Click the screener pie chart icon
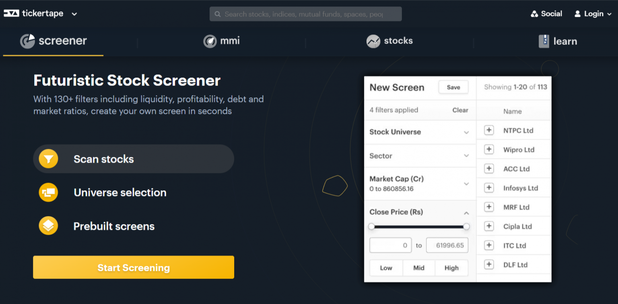 tap(27, 41)
